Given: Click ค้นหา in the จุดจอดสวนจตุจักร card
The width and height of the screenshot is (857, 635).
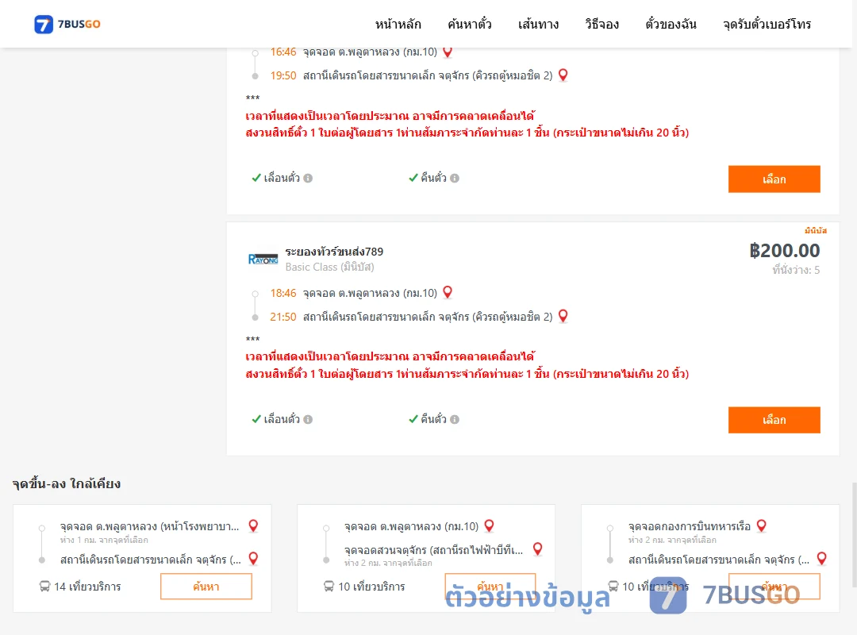Looking at the screenshot, I should 490,587.
